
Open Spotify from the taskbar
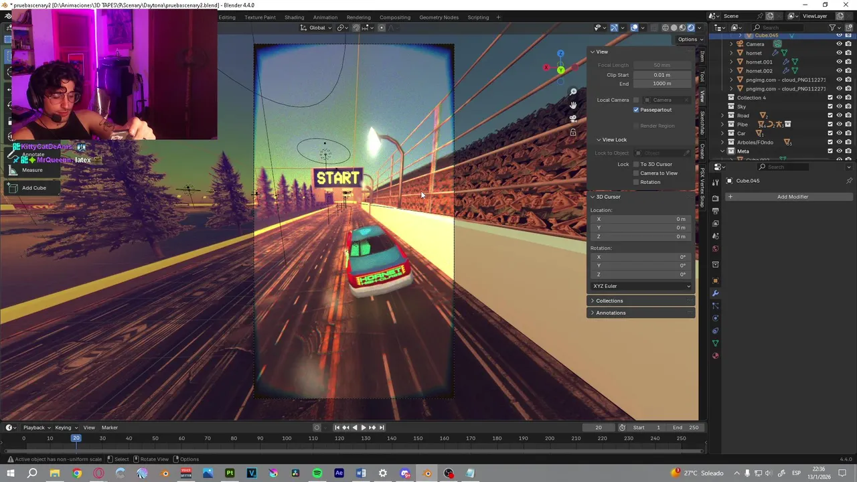pos(317,473)
